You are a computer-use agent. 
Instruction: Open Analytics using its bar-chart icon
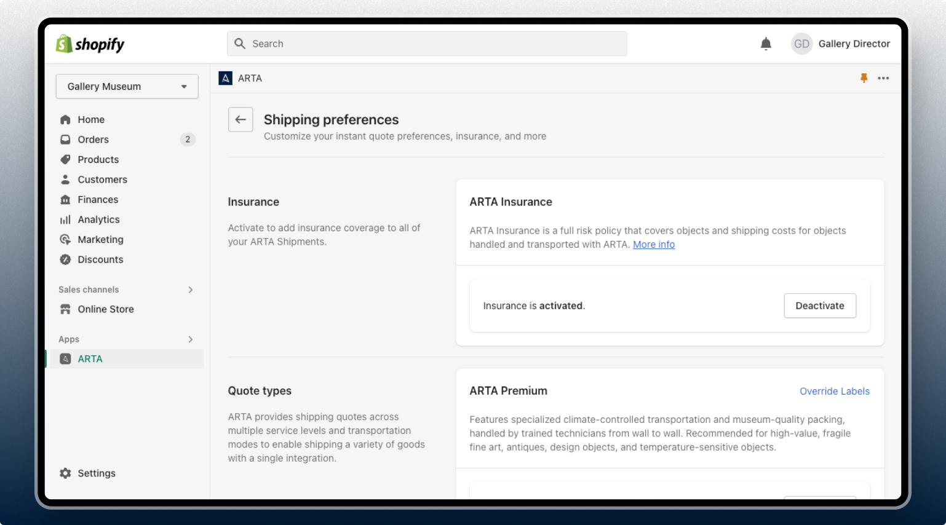[65, 219]
